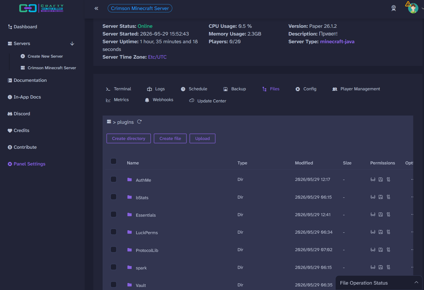This screenshot has height=290, width=424.
Task: Click the server root icon in the breadcrumb
Action: [x=109, y=122]
